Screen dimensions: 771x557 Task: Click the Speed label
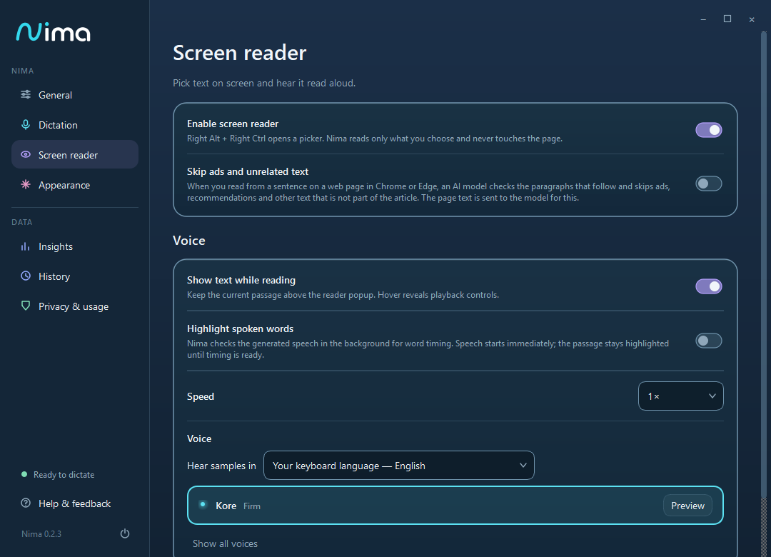click(200, 396)
